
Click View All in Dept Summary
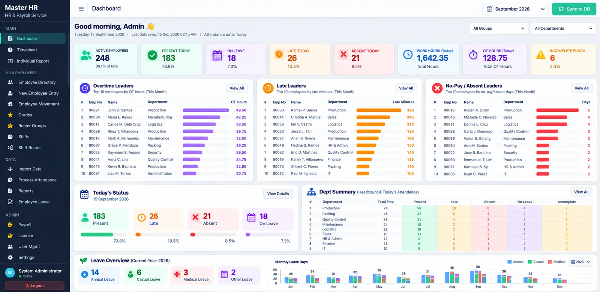click(x=581, y=192)
